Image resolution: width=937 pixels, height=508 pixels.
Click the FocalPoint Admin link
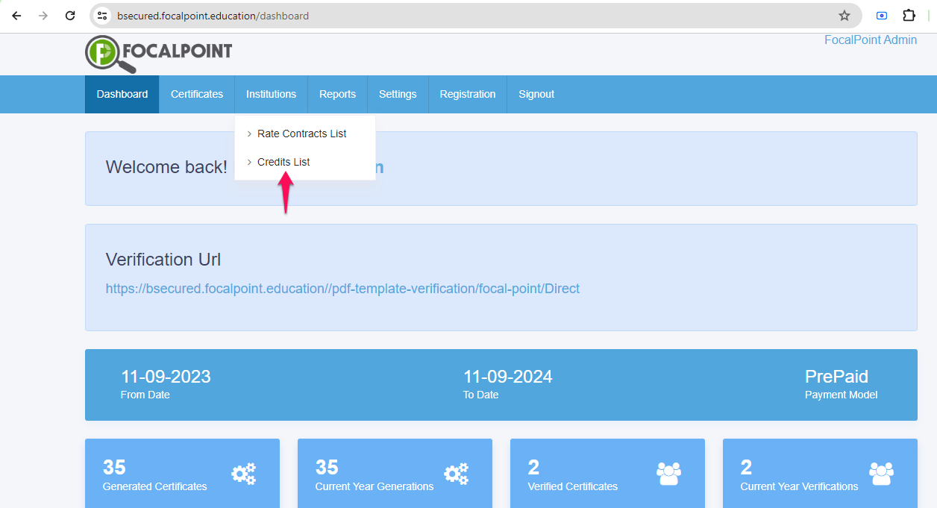pyautogui.click(x=871, y=40)
